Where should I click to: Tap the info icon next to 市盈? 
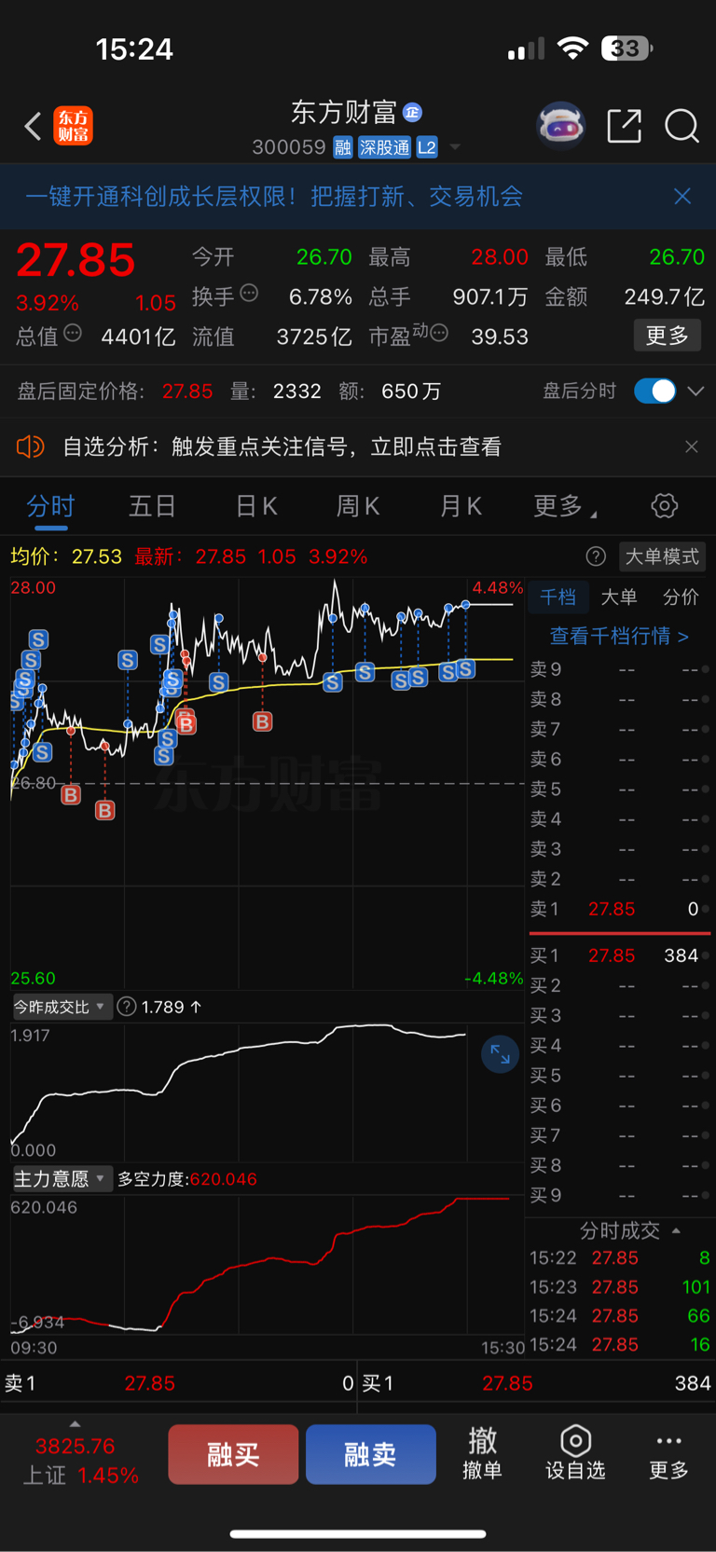coord(439,333)
